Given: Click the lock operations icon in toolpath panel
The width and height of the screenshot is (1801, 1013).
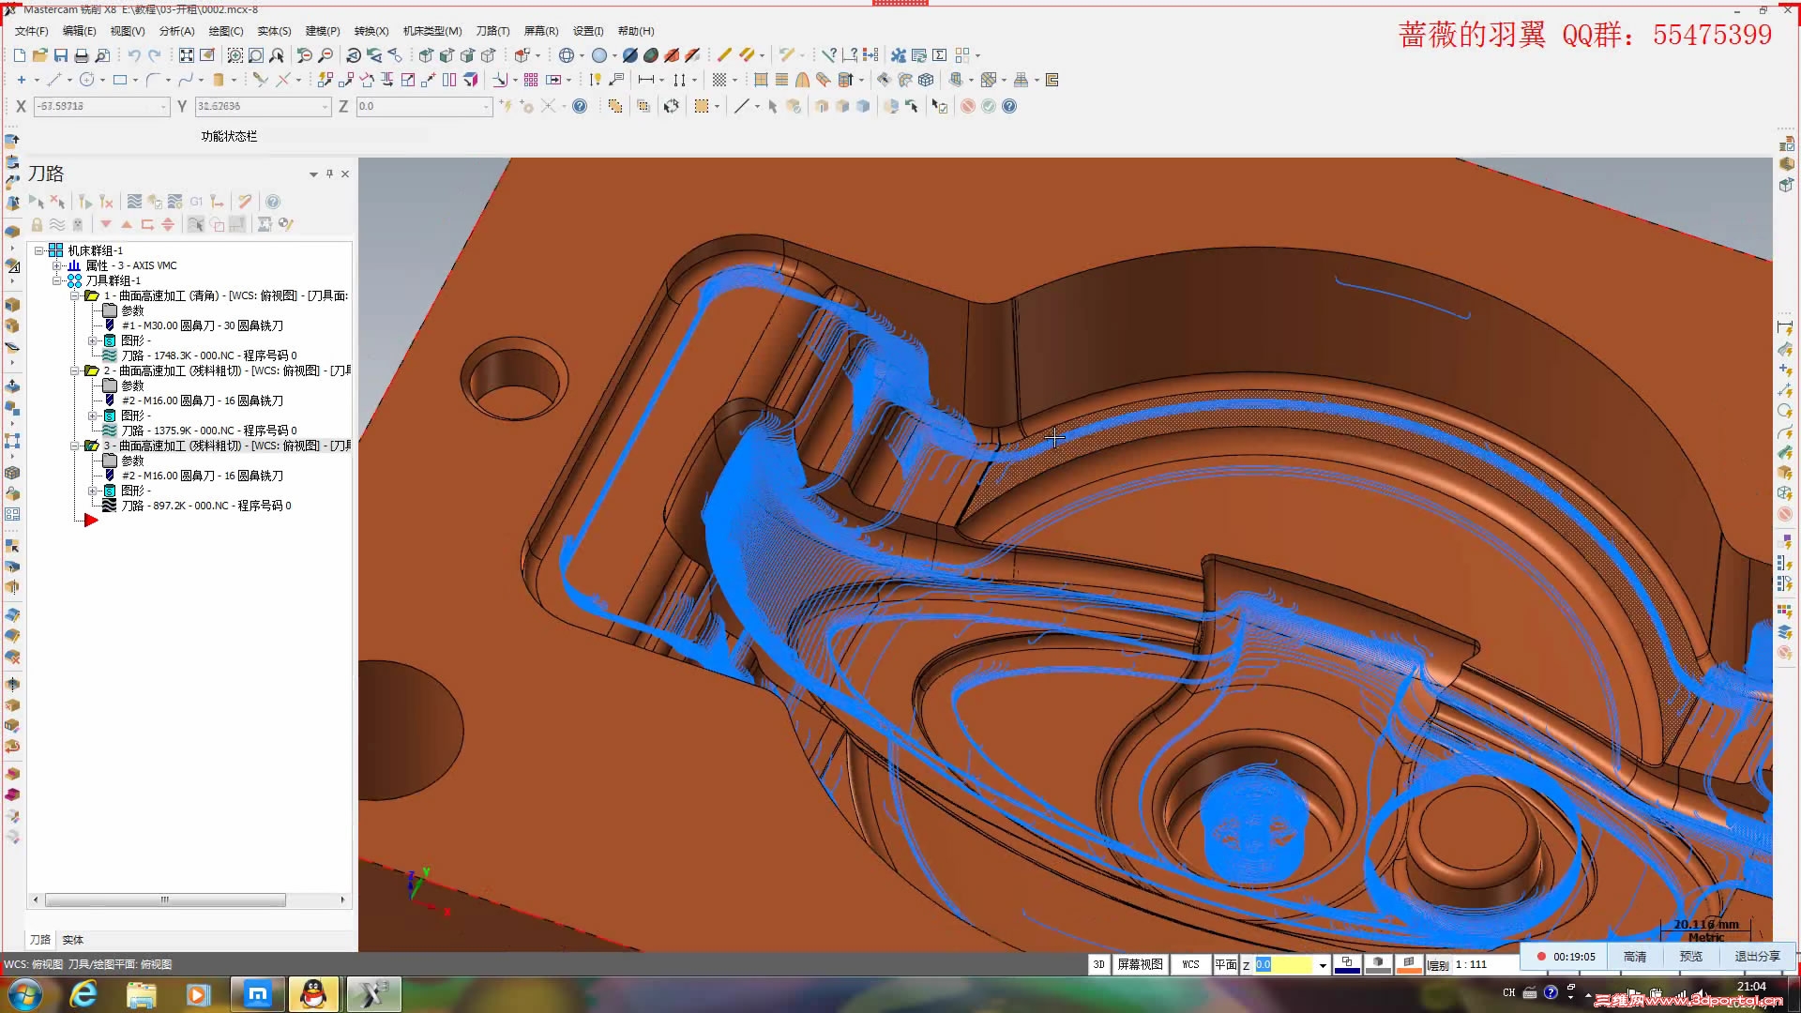Looking at the screenshot, I should tap(37, 224).
